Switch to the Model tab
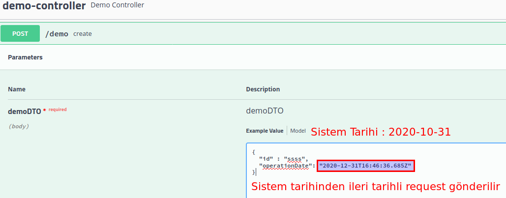The image size is (506, 198). pyautogui.click(x=298, y=131)
